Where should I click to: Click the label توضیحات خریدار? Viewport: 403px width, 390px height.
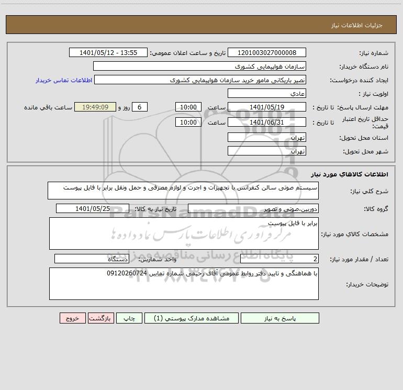tap(367, 284)
